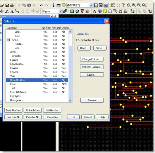Click the Save.. colour file button

coord(100,48)
